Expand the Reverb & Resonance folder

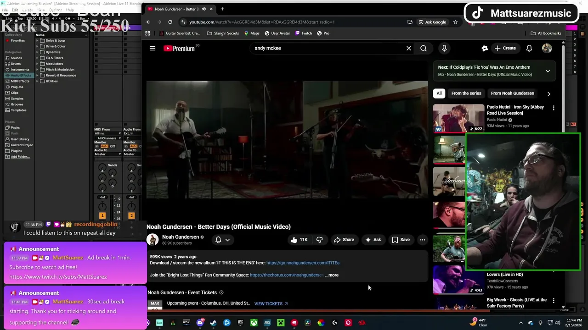[37, 75]
